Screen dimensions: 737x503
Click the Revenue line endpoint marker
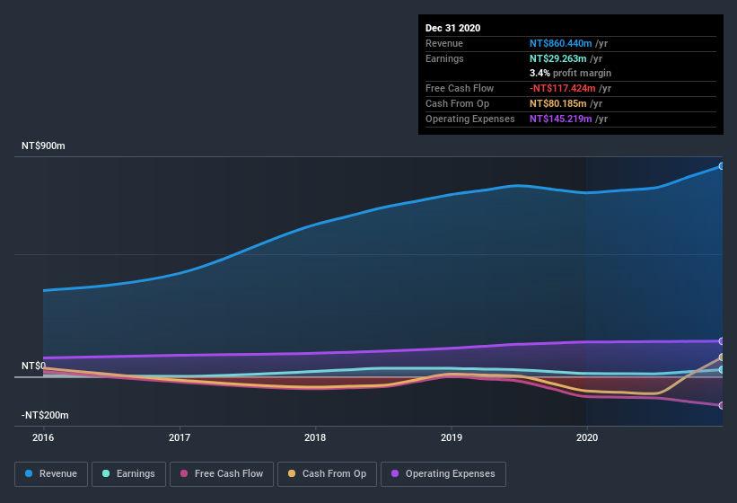[722, 166]
